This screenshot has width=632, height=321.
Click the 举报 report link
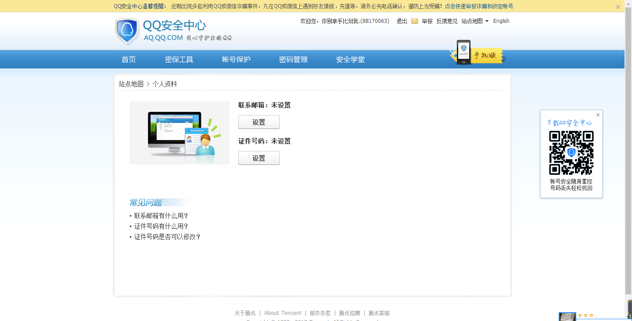pos(427,21)
